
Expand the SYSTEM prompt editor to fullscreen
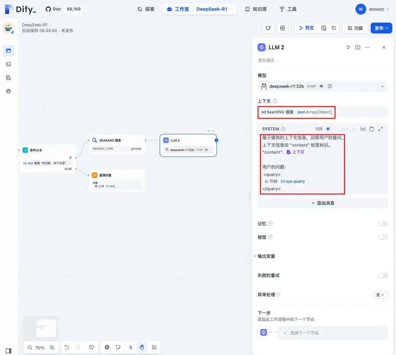coord(381,129)
